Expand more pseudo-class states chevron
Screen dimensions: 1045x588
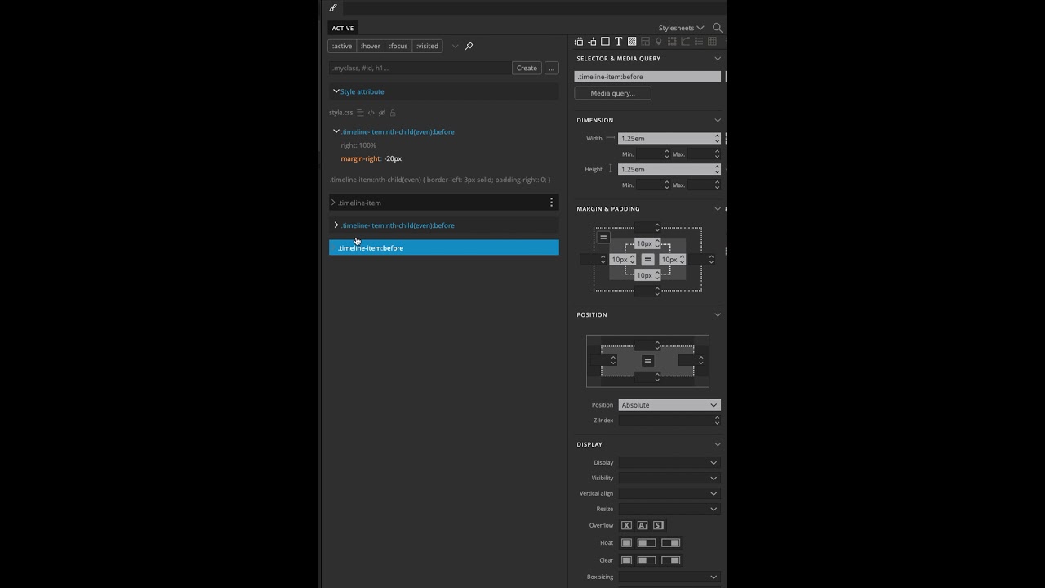coord(455,47)
